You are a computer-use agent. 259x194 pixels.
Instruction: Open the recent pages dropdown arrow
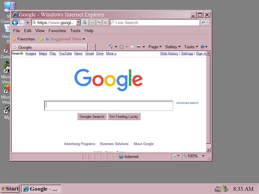click(x=28, y=22)
